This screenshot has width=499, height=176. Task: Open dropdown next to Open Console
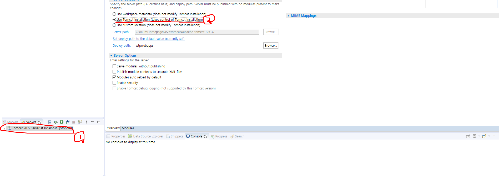coord(489,136)
